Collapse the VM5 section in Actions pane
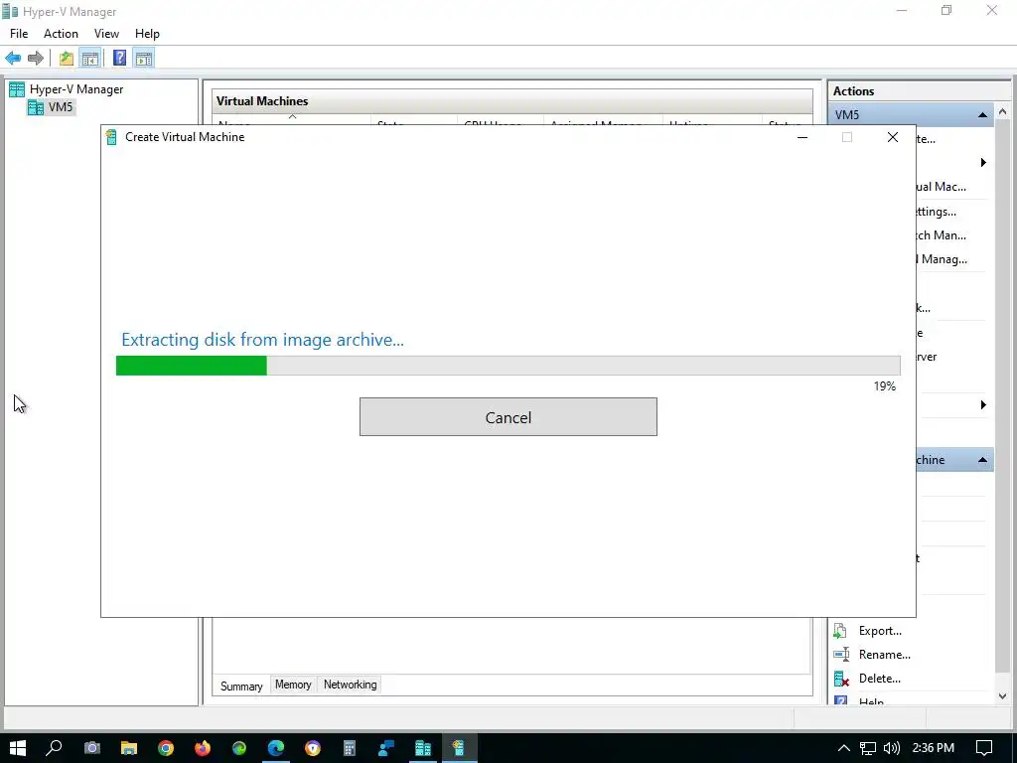This screenshot has height=763, width=1017. click(982, 115)
